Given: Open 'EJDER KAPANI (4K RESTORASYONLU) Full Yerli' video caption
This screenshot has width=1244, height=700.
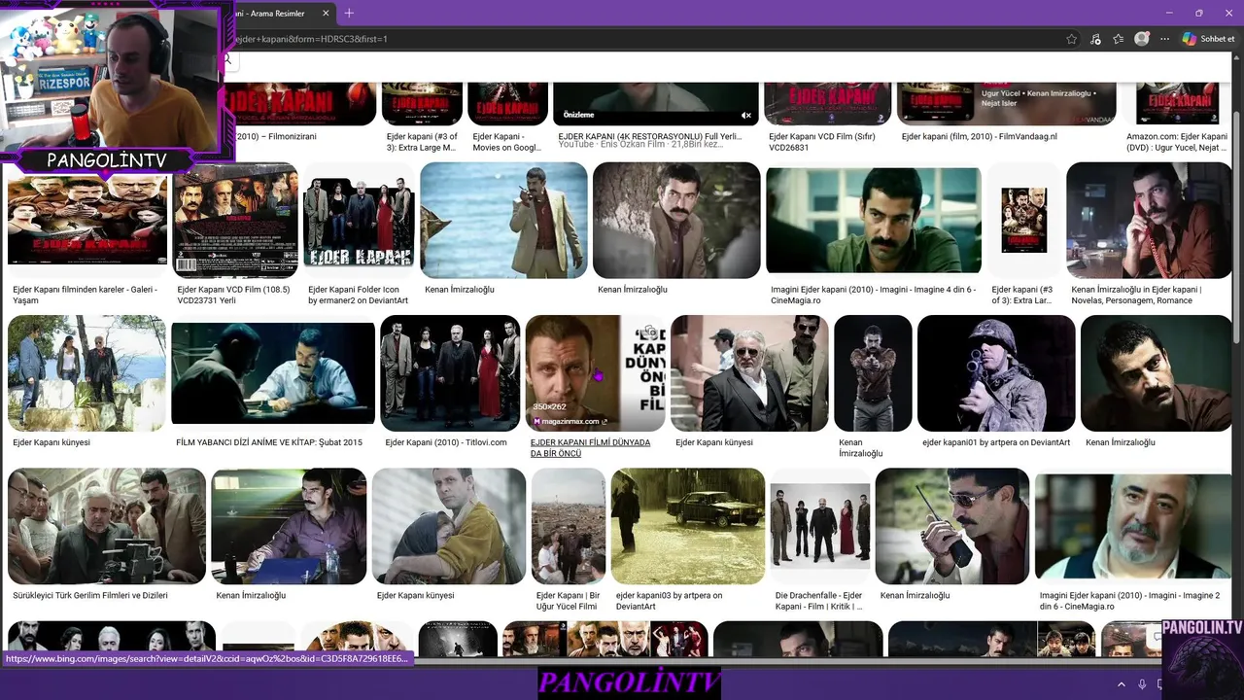Looking at the screenshot, I should [649, 136].
